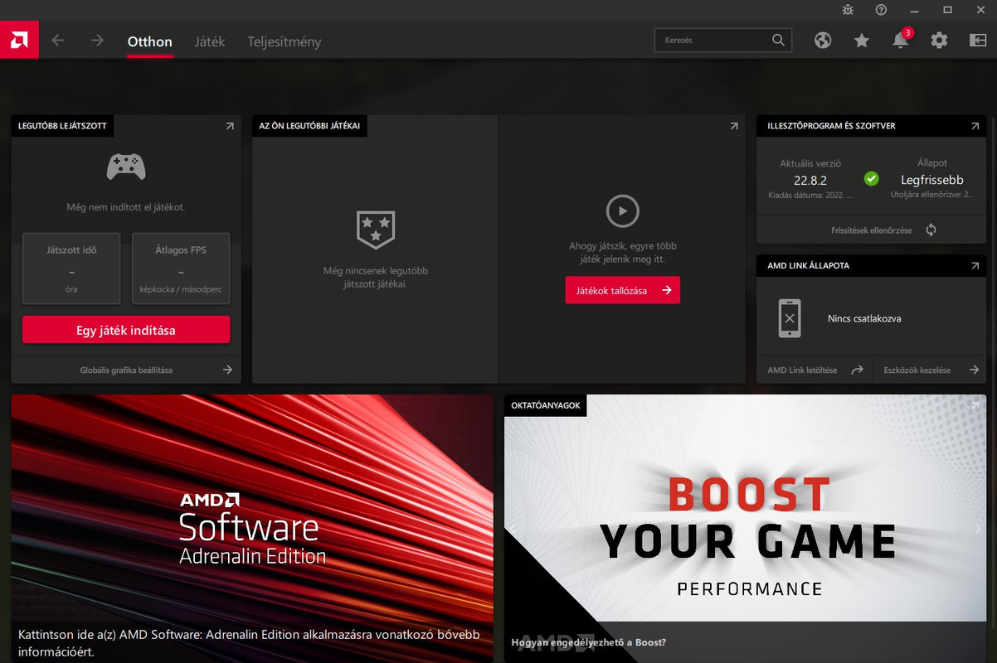Click Frissítések ellenőrzése
Image resolution: width=997 pixels, height=663 pixels.
pyautogui.click(x=871, y=230)
